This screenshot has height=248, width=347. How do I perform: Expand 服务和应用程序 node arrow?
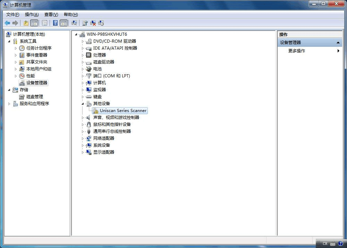(9, 104)
